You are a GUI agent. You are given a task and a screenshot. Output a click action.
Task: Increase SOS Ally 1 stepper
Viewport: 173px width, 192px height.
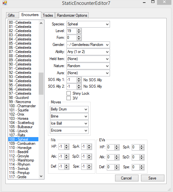click(x=79, y=79)
